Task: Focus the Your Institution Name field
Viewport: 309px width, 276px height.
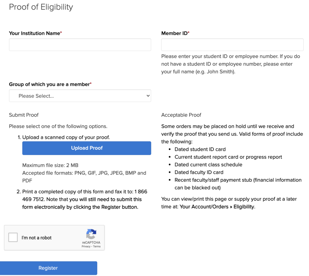Action: (x=80, y=45)
